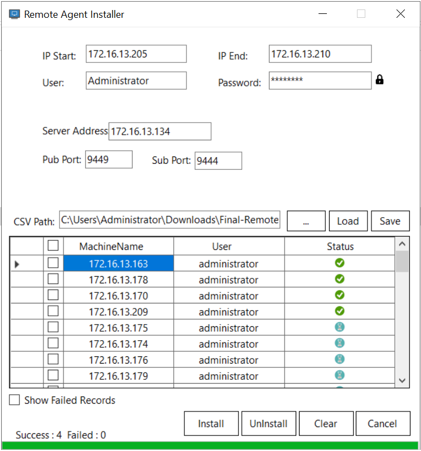421x451 pixels.
Task: Open file browser with the ... button
Action: pos(306,221)
